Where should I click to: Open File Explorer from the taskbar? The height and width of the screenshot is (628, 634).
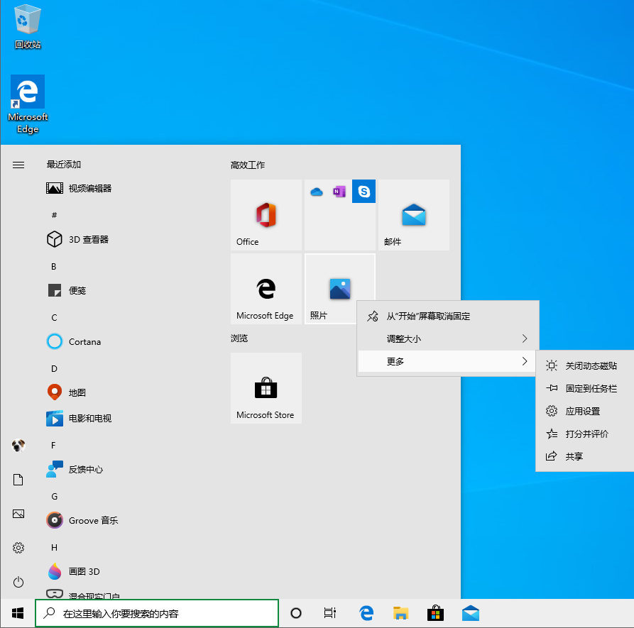click(x=400, y=613)
